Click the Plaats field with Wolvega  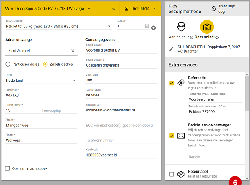point(41,141)
